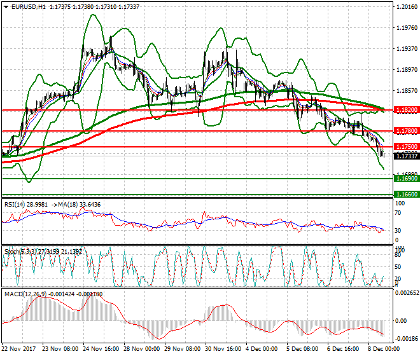Viewport: 420px width, 356px height.
Task: Click the green 1.16900 support level label
Action: [x=407, y=179]
